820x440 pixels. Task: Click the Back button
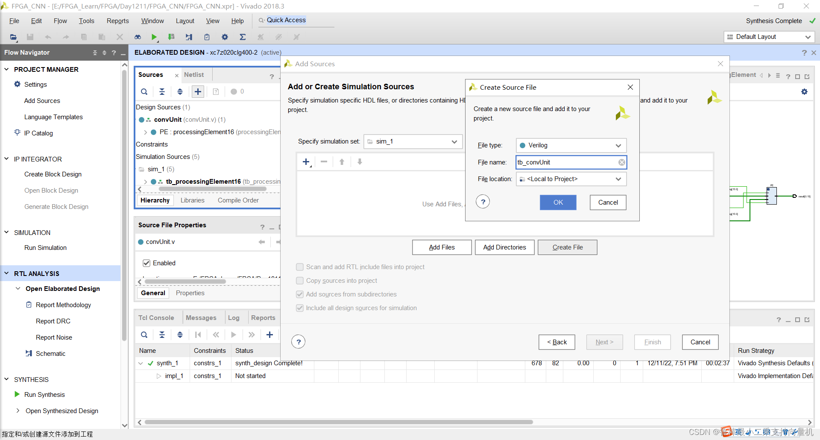[557, 342]
